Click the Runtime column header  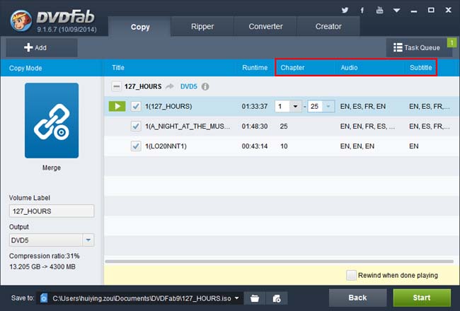click(x=255, y=68)
